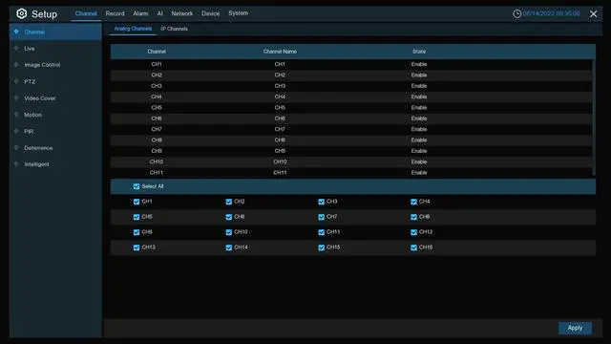Click CH1 in the Channel Name column

click(280, 64)
